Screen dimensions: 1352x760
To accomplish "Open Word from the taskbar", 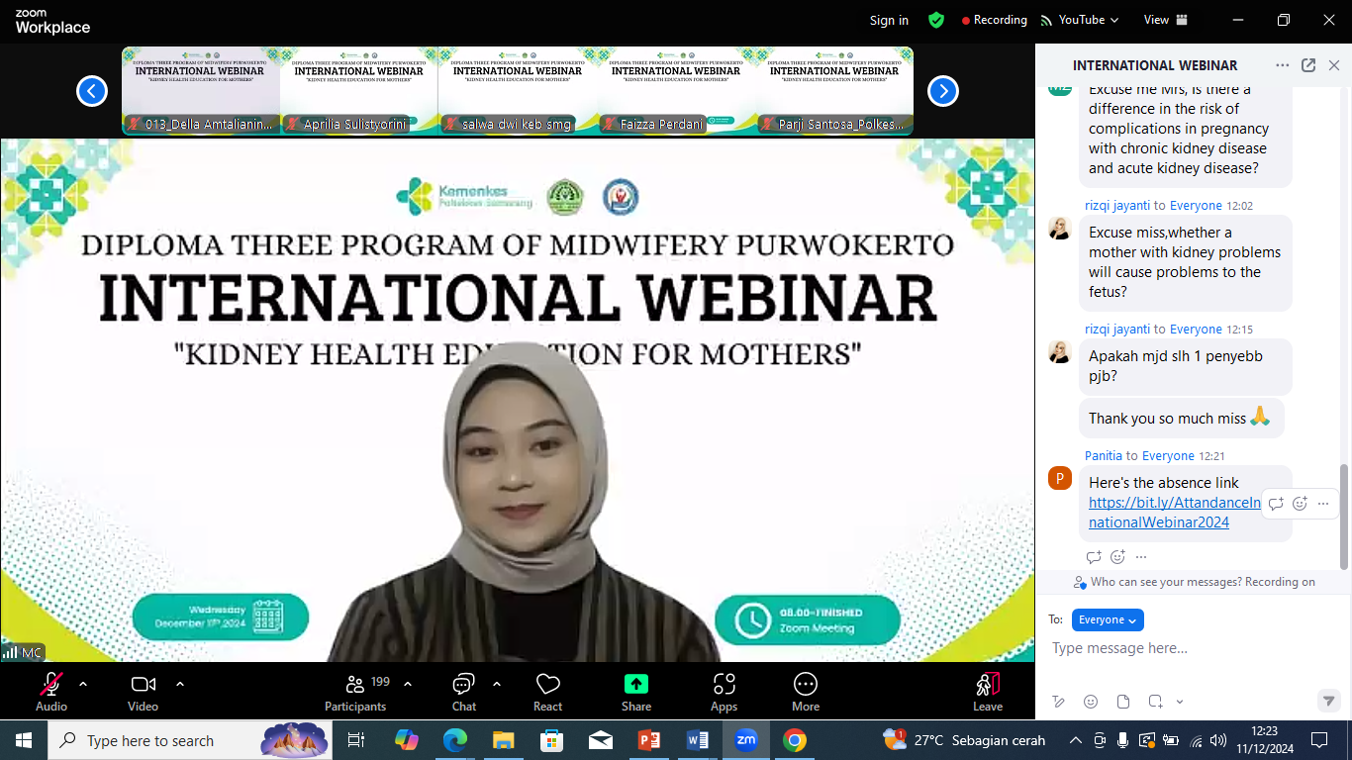I will (698, 740).
